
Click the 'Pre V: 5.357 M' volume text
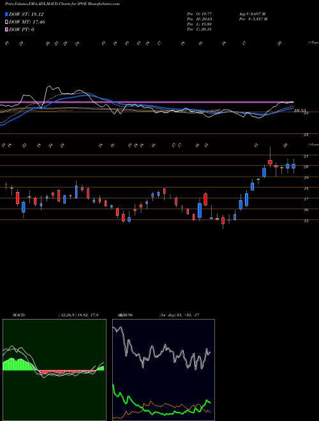tap(253, 19)
